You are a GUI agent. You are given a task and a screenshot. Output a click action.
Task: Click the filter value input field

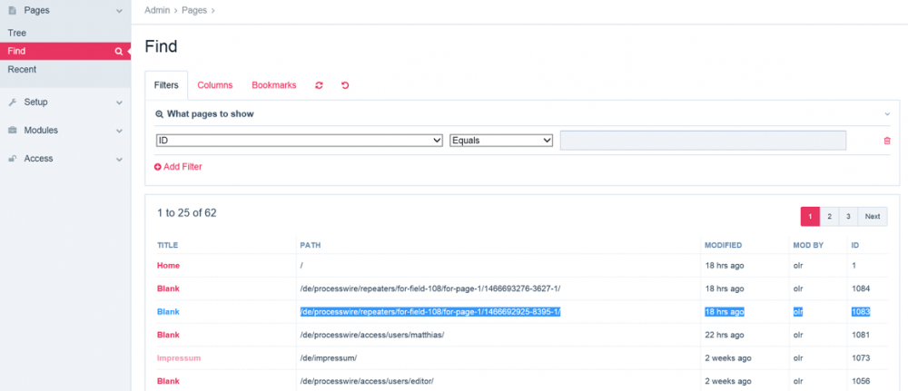[x=703, y=141]
